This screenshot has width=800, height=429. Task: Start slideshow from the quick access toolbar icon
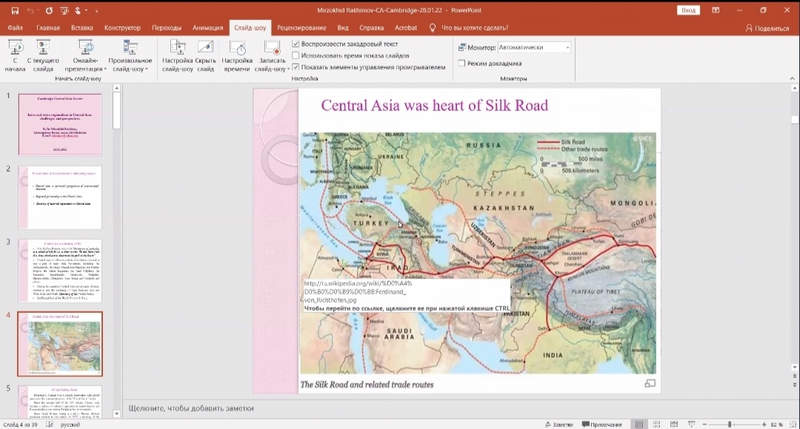point(64,10)
